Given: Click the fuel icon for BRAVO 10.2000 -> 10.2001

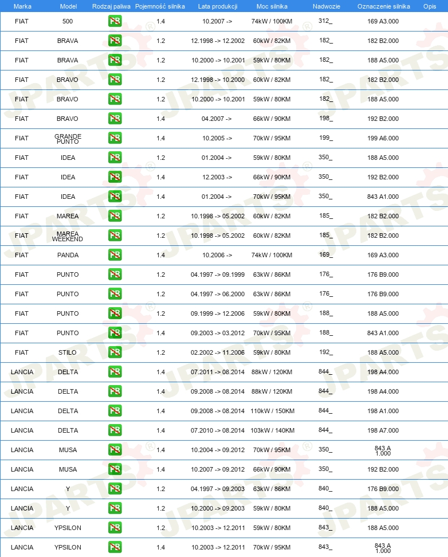Looking at the screenshot, I should tap(115, 99).
